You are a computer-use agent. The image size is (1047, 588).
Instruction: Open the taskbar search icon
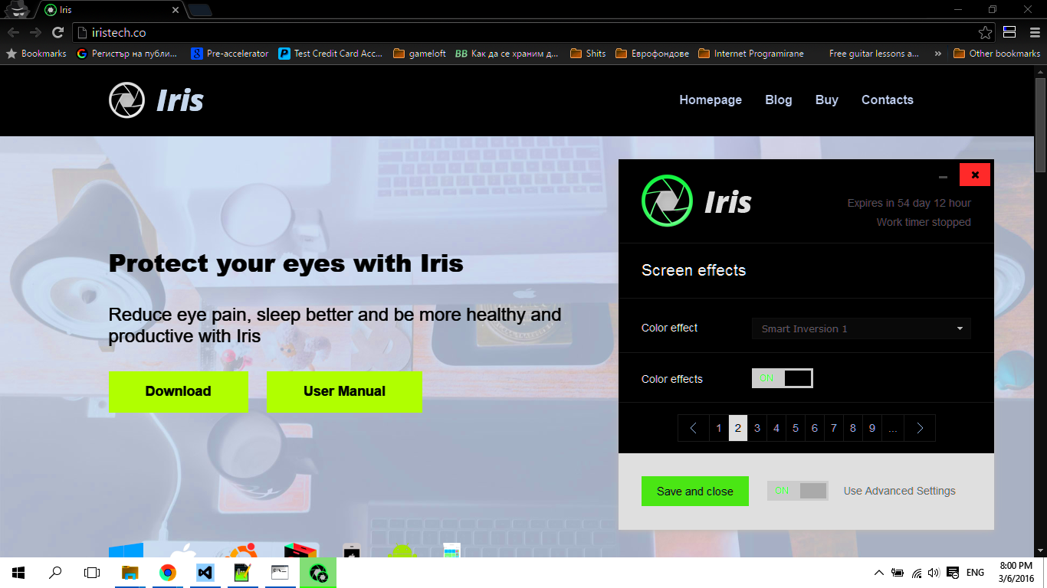tap(55, 572)
